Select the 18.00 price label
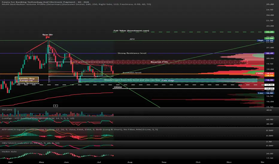Viewport: 279px width, 164px height. pos(269,80)
